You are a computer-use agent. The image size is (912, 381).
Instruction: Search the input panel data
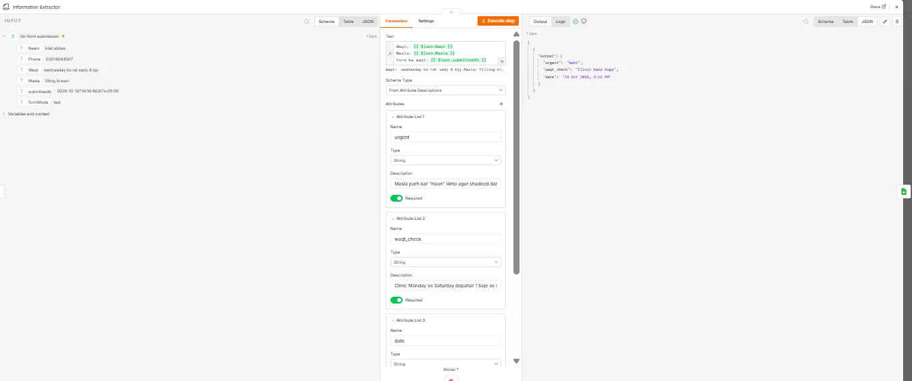point(307,22)
